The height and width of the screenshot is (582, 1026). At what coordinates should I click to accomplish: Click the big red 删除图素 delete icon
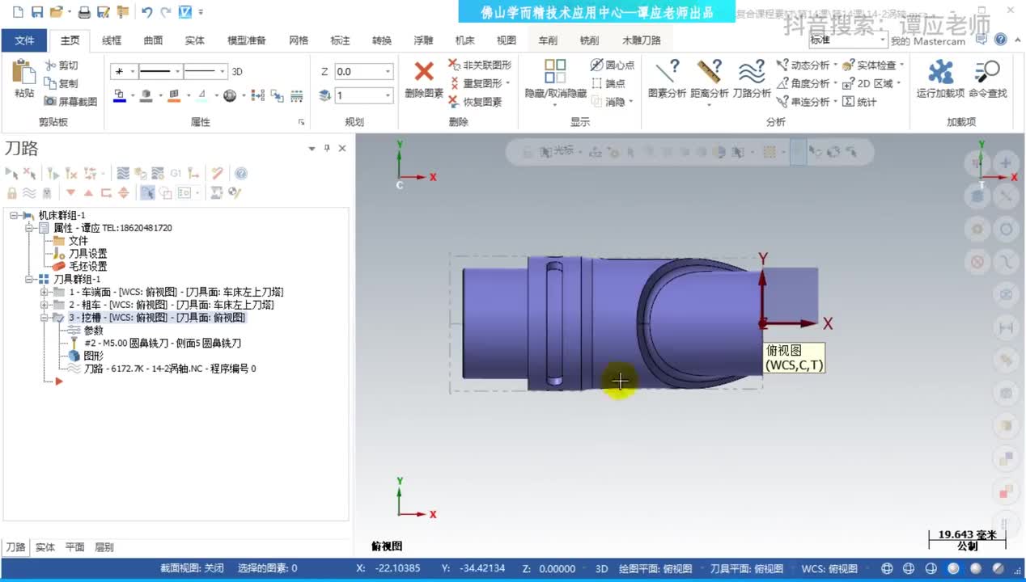[x=423, y=71]
